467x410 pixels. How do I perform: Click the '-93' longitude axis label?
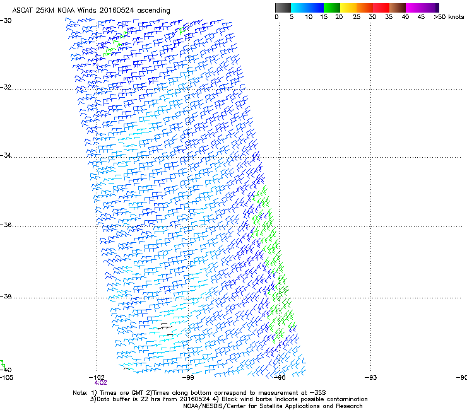[371, 378]
